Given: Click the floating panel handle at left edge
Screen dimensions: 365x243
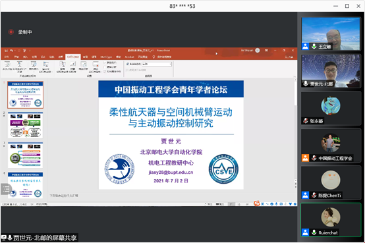Looking at the screenshot, I should 7,189.
